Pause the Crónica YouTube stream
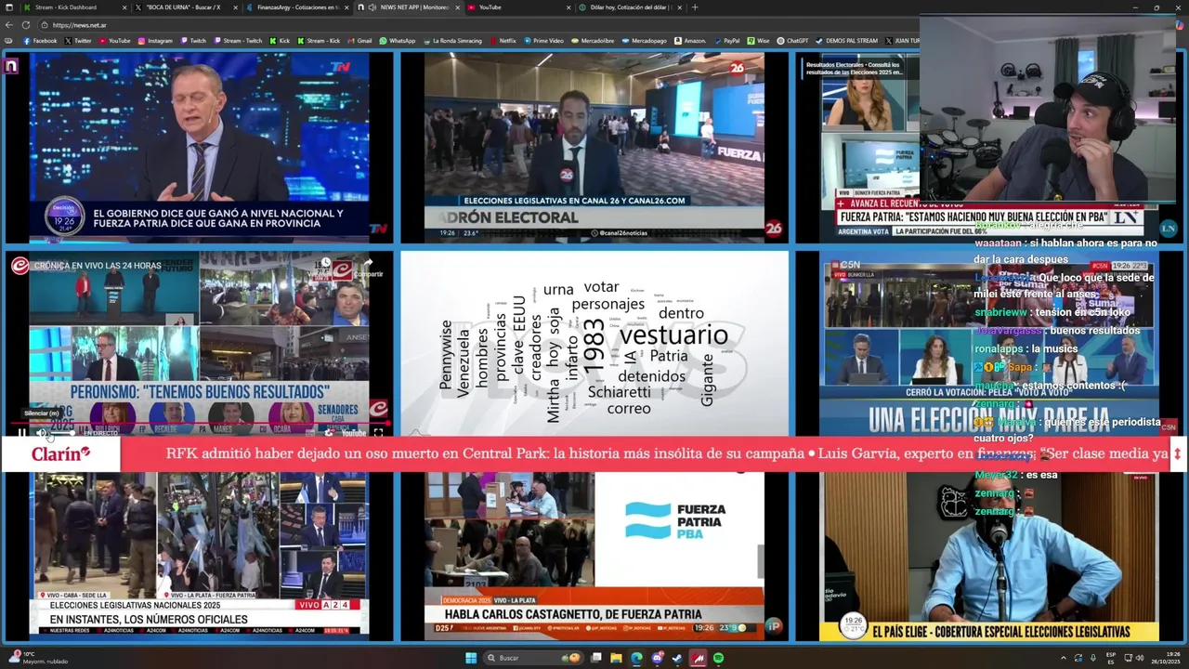 pos(21,432)
